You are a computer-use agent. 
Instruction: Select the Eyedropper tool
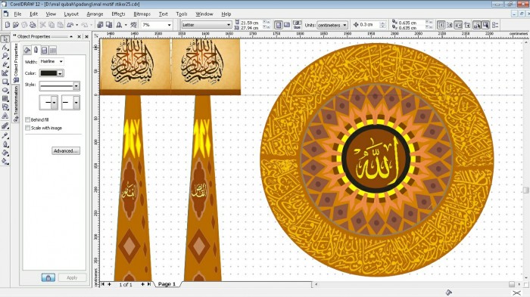[5, 136]
